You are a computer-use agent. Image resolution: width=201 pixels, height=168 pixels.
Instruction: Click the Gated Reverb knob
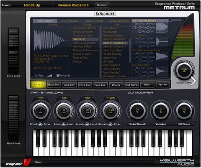[137, 111]
